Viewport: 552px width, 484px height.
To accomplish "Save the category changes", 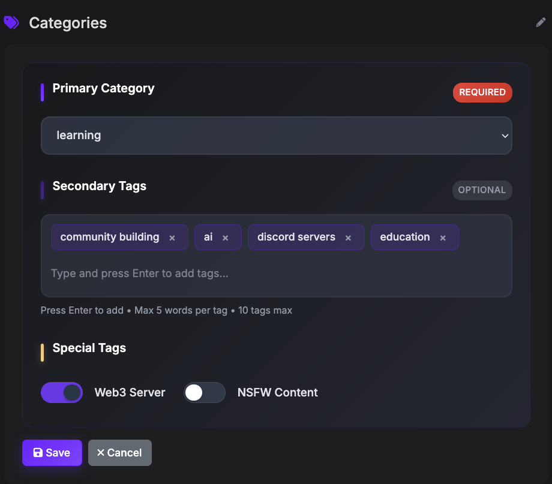I will (52, 452).
